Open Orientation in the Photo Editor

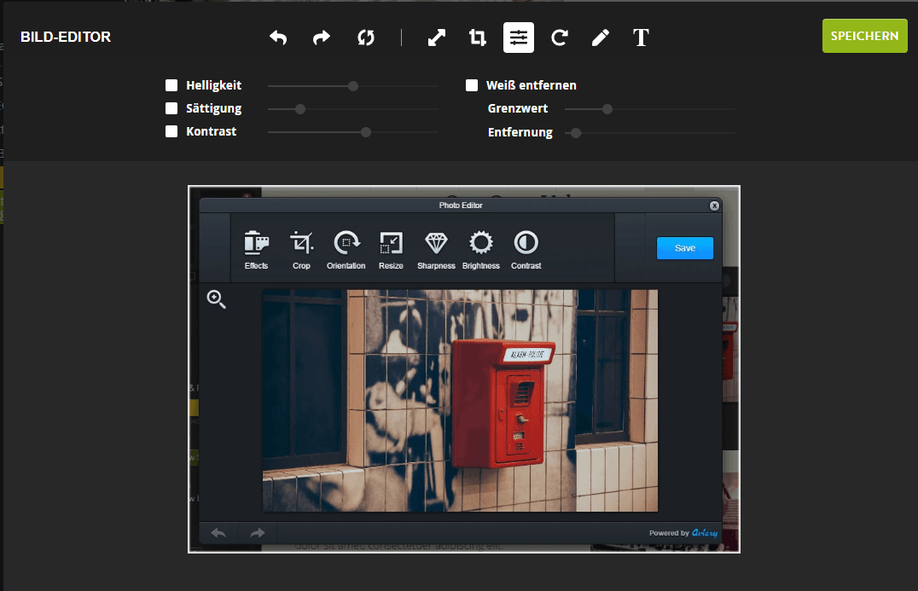346,250
